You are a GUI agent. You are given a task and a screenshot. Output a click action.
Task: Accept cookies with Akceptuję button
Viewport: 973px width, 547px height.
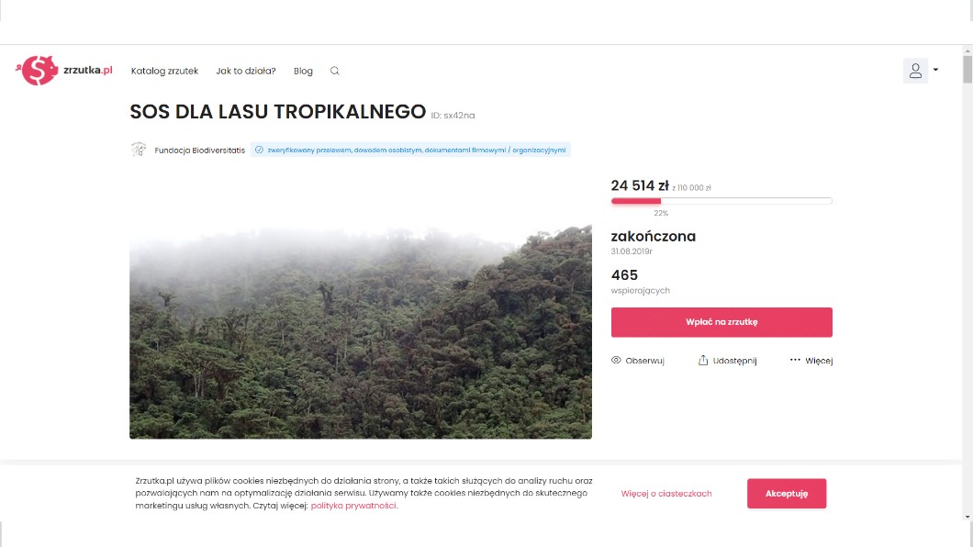(786, 493)
